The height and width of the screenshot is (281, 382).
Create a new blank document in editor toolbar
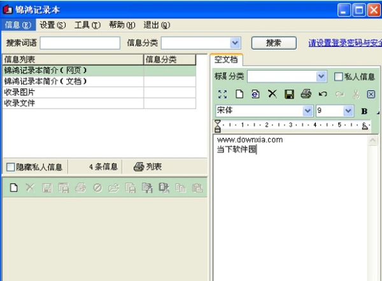239,94
